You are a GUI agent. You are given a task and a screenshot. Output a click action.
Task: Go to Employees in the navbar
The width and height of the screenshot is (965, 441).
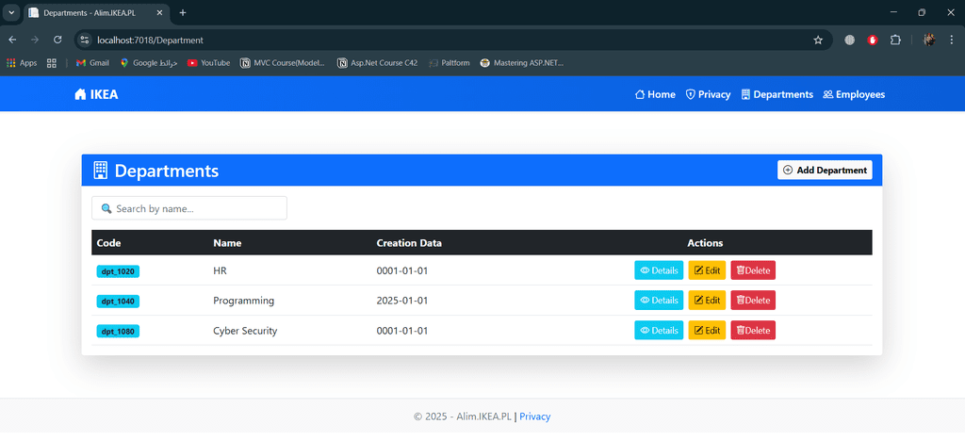tap(854, 95)
